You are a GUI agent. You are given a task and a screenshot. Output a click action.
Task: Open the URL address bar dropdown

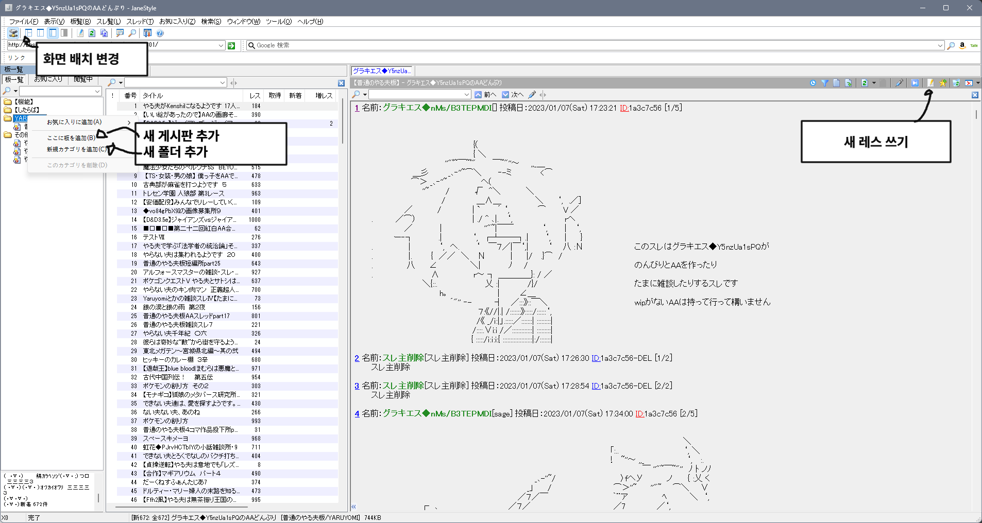(221, 46)
